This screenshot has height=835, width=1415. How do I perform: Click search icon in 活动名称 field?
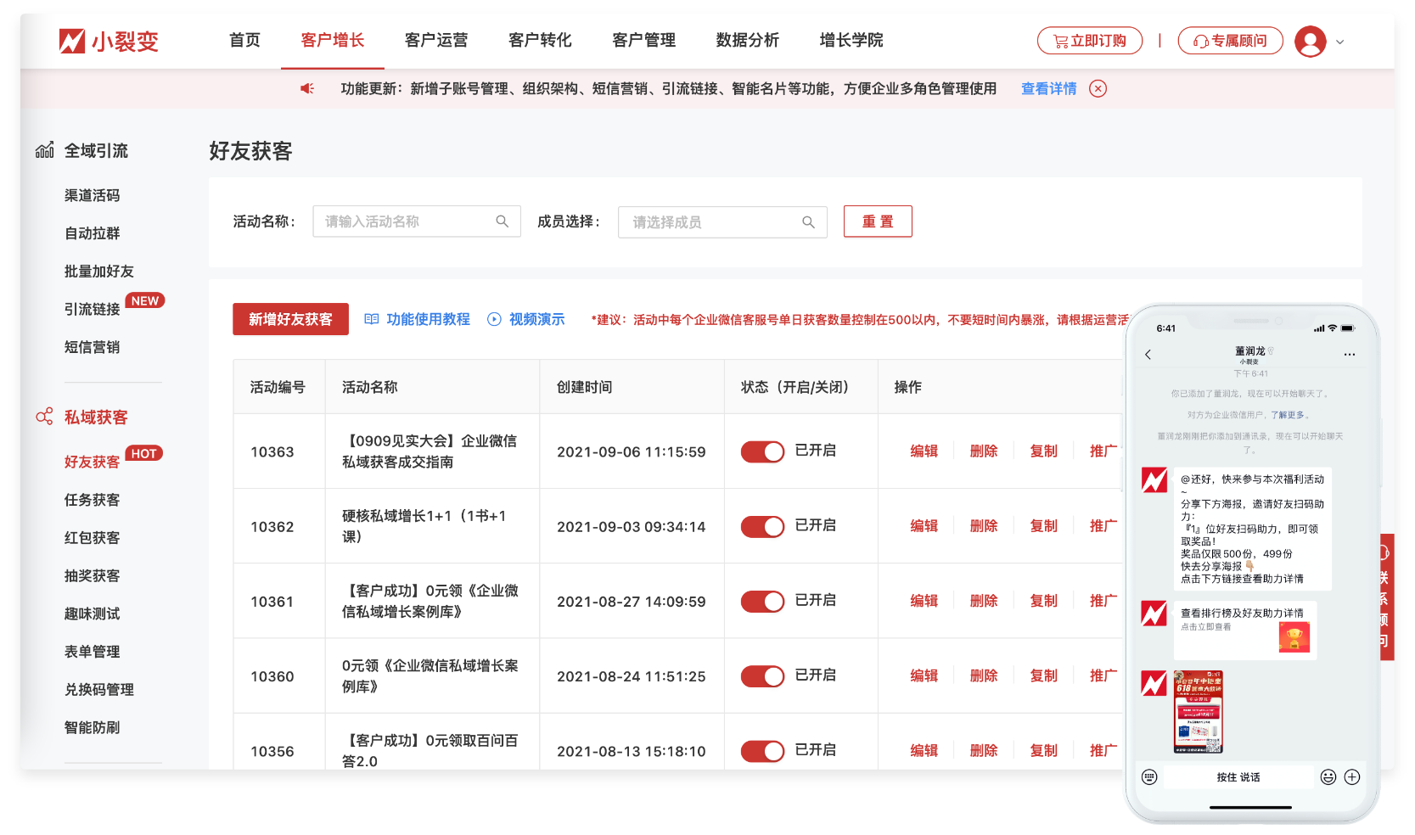point(503,221)
